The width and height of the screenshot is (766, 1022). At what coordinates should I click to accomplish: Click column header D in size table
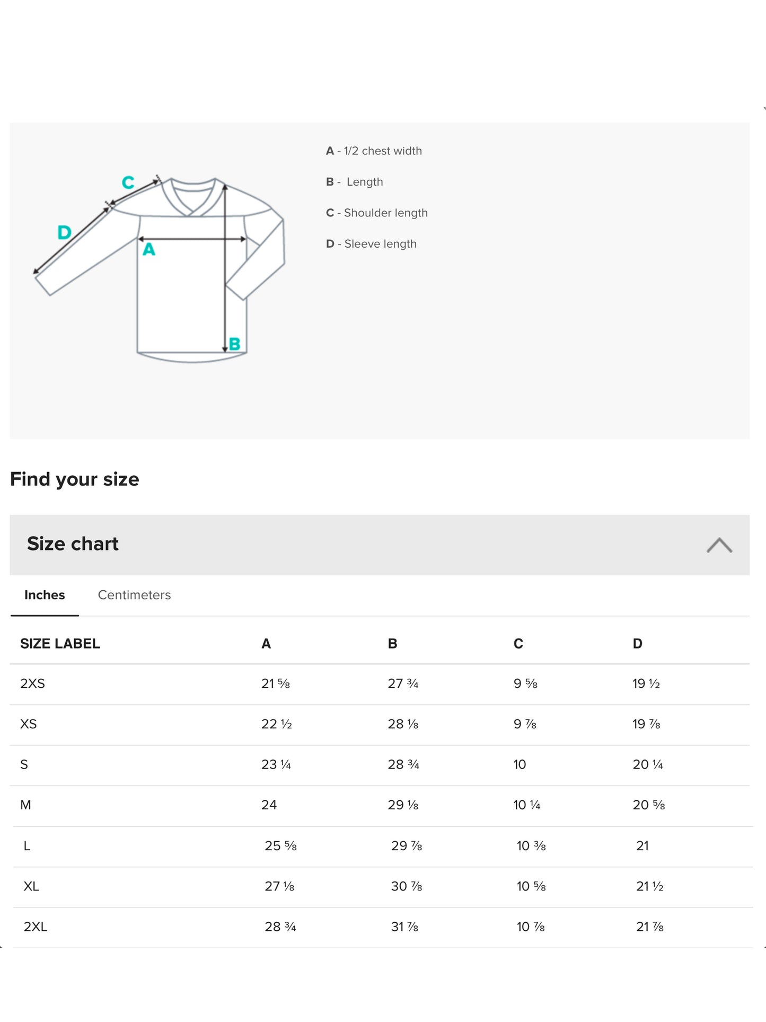pyautogui.click(x=637, y=644)
